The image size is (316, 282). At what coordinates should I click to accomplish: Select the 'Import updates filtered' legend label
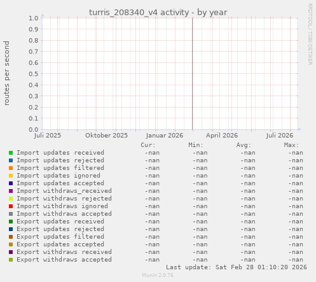tap(60, 168)
